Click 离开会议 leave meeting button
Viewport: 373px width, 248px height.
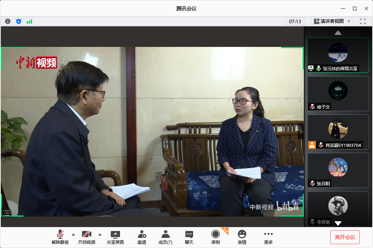[345, 237]
